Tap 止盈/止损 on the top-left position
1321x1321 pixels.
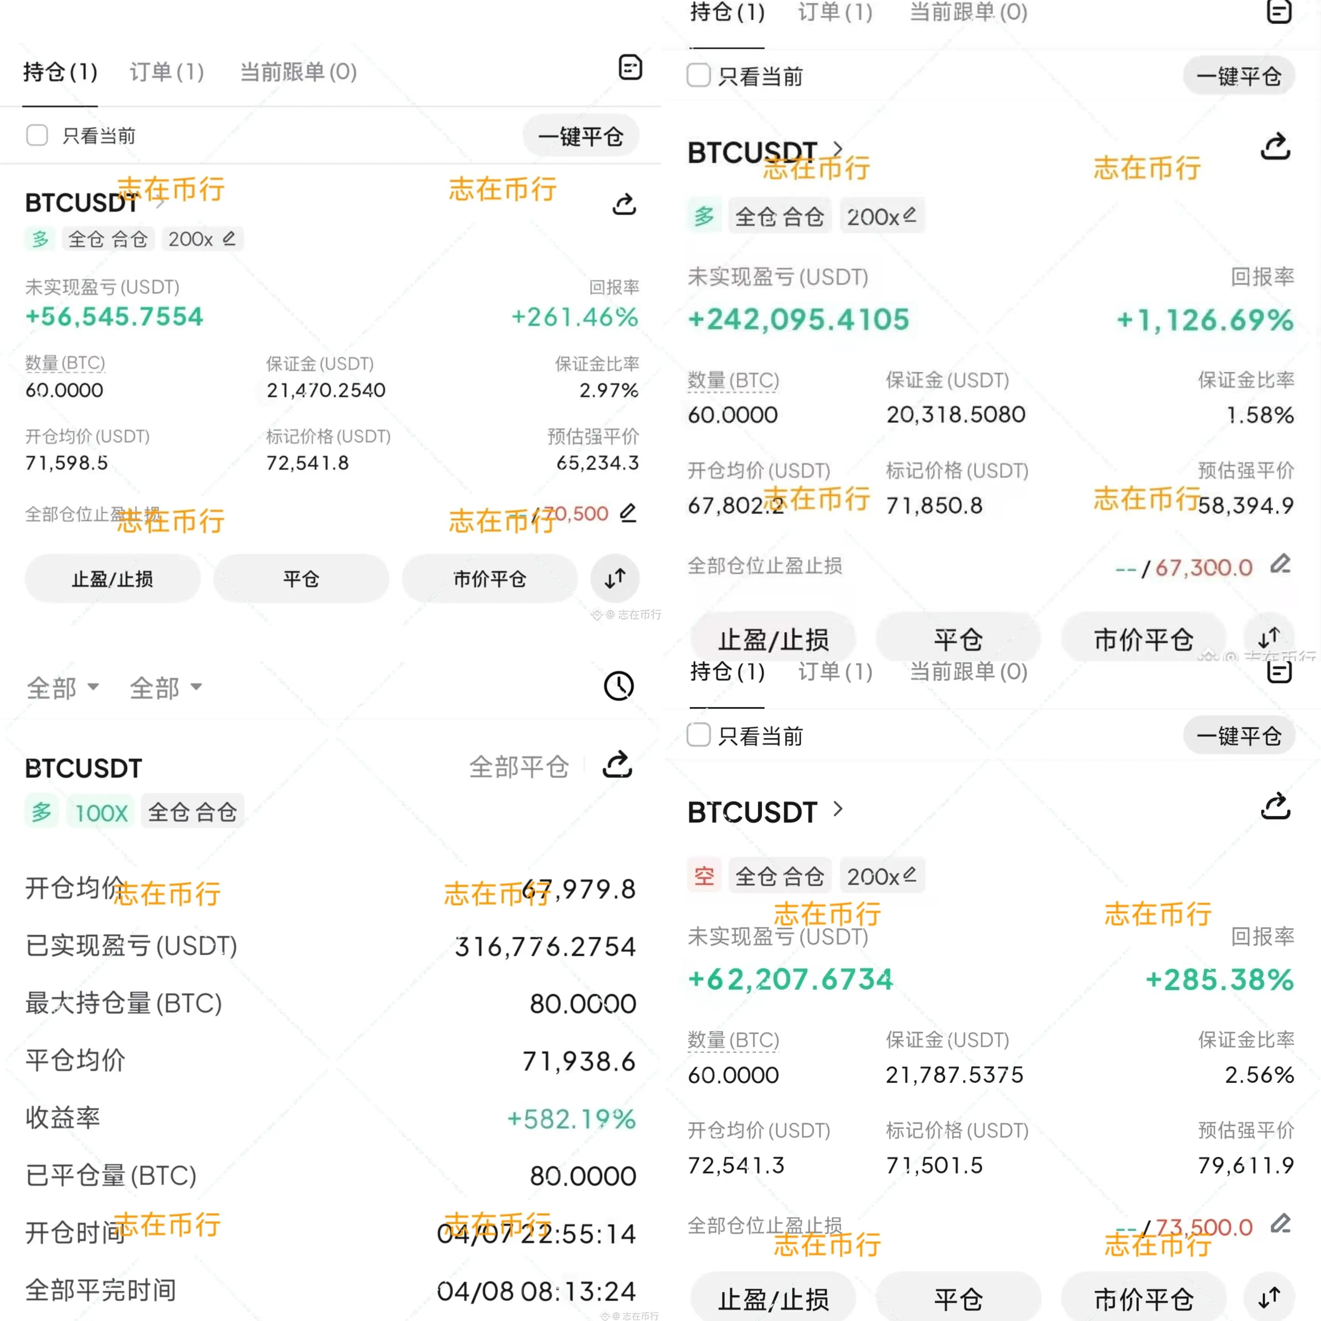tap(113, 579)
